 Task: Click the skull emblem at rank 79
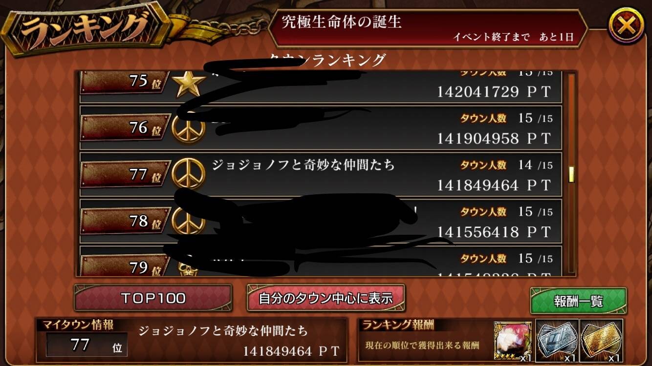tap(189, 269)
